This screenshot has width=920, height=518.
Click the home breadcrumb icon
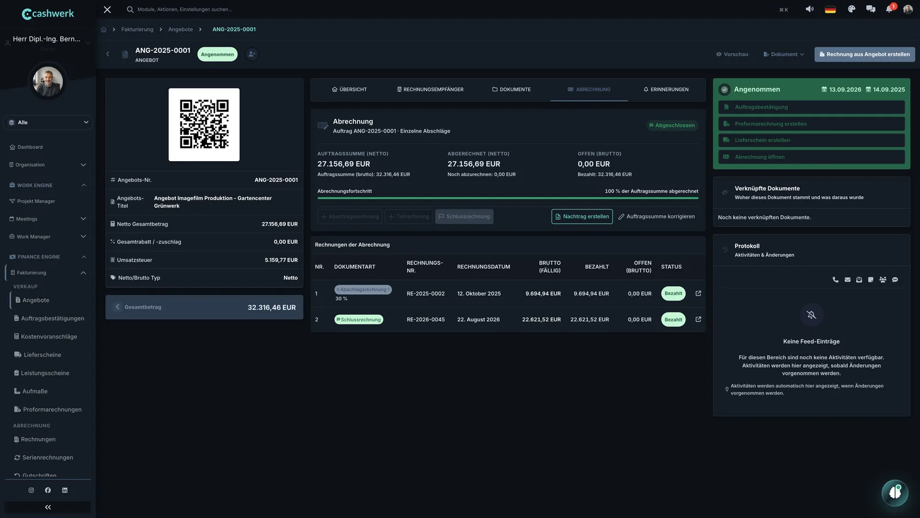tap(103, 29)
